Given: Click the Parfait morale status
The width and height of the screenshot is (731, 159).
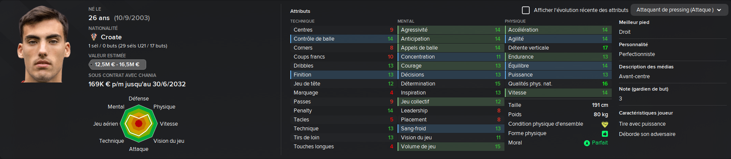Looking at the screenshot, I should (x=600, y=143).
